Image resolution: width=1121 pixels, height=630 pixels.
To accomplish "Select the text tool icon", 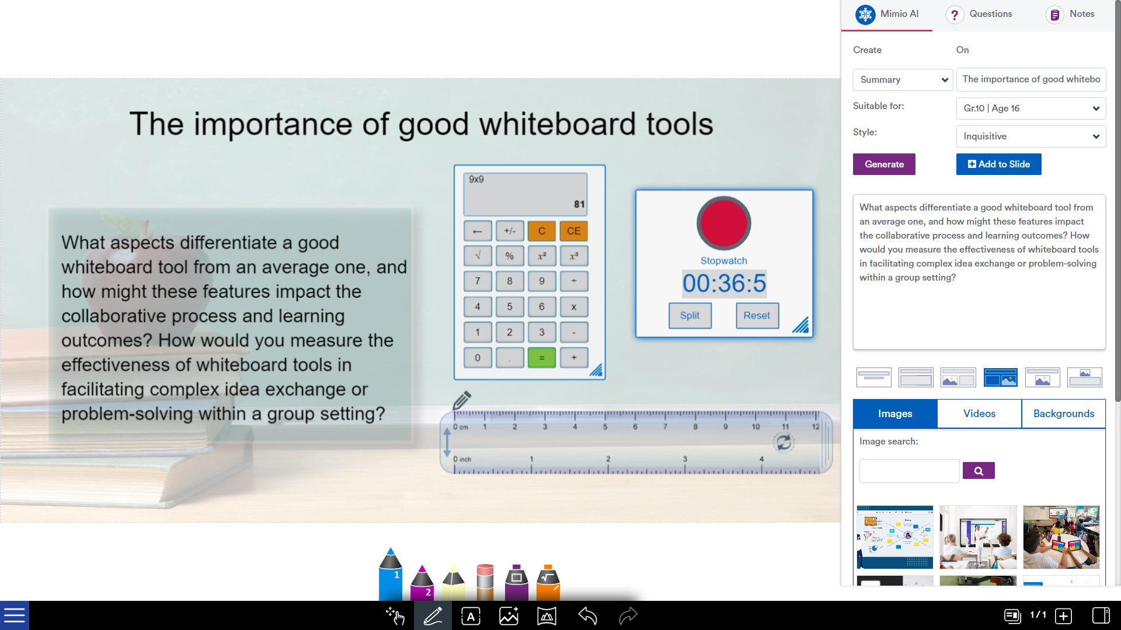I will 471,616.
